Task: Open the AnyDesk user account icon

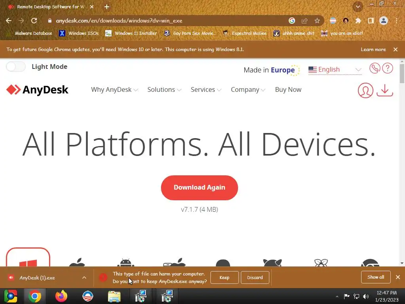Action: pos(365,90)
